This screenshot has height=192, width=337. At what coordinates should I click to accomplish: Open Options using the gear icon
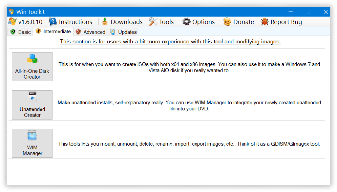pyautogui.click(x=187, y=22)
